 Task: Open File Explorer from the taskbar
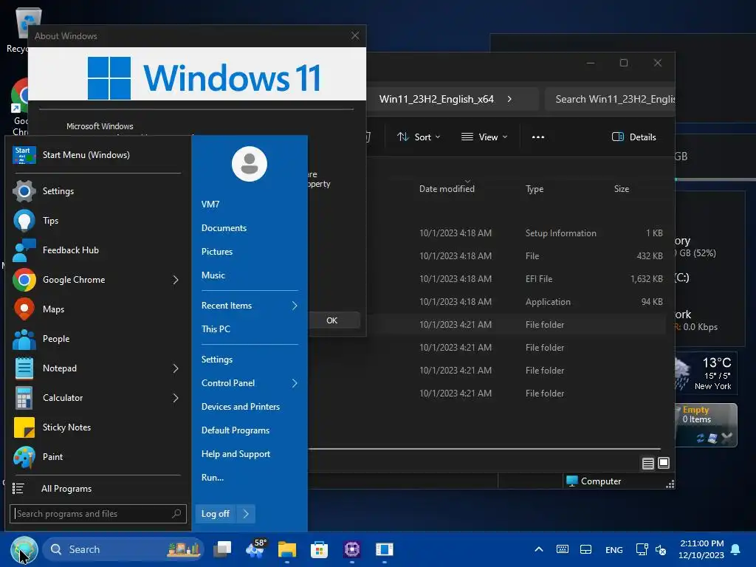pyautogui.click(x=287, y=549)
